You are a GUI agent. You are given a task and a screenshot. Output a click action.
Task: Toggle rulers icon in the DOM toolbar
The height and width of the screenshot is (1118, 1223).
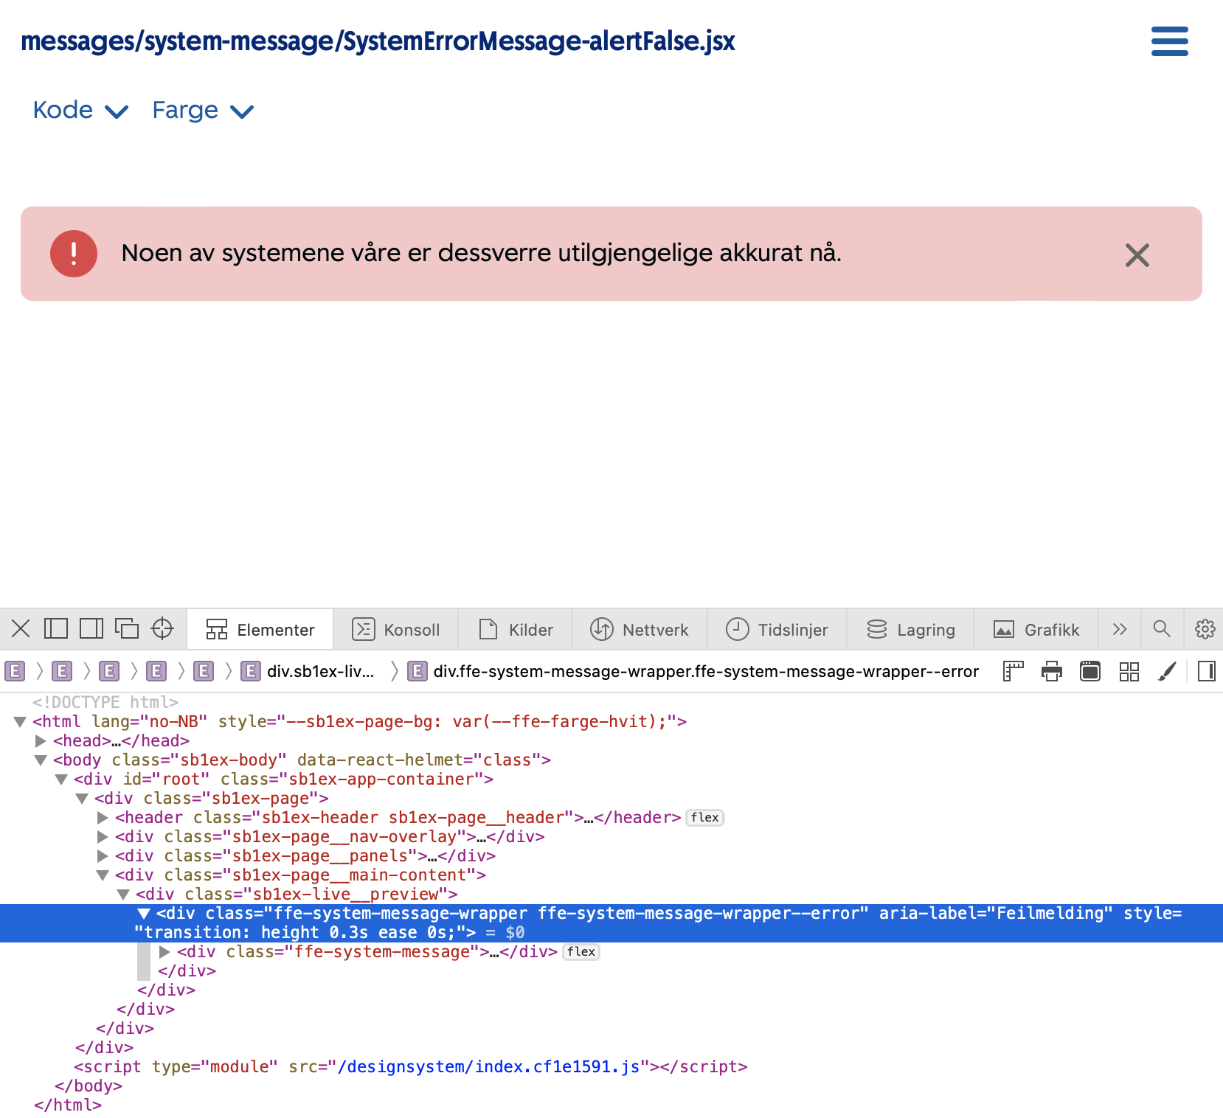1014,671
